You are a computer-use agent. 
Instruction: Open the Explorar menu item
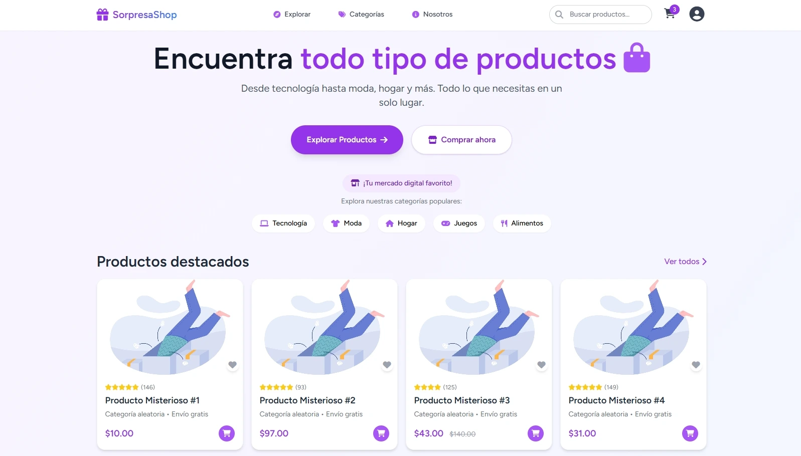click(x=292, y=15)
